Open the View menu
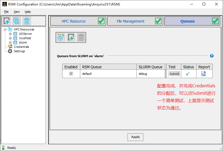 (17, 12)
